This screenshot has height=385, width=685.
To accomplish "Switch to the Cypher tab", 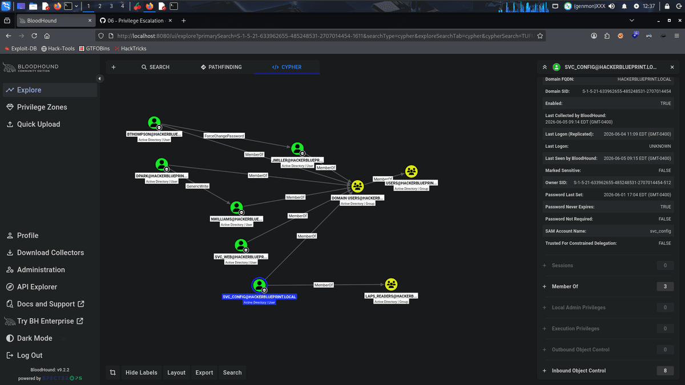I will click(287, 67).
